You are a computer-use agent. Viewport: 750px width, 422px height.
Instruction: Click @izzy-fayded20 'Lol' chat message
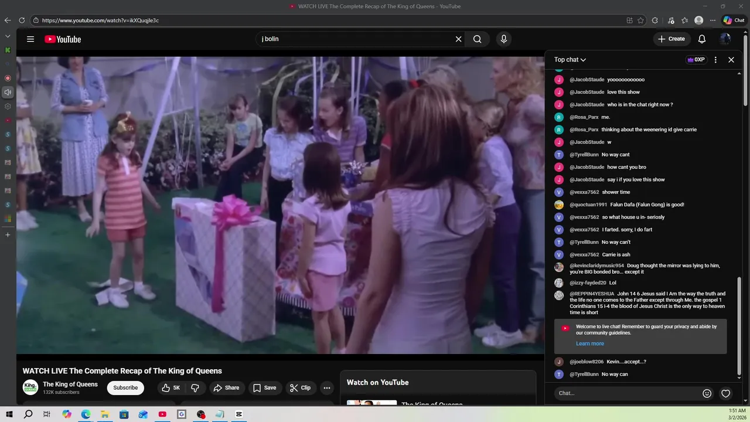pyautogui.click(x=612, y=283)
